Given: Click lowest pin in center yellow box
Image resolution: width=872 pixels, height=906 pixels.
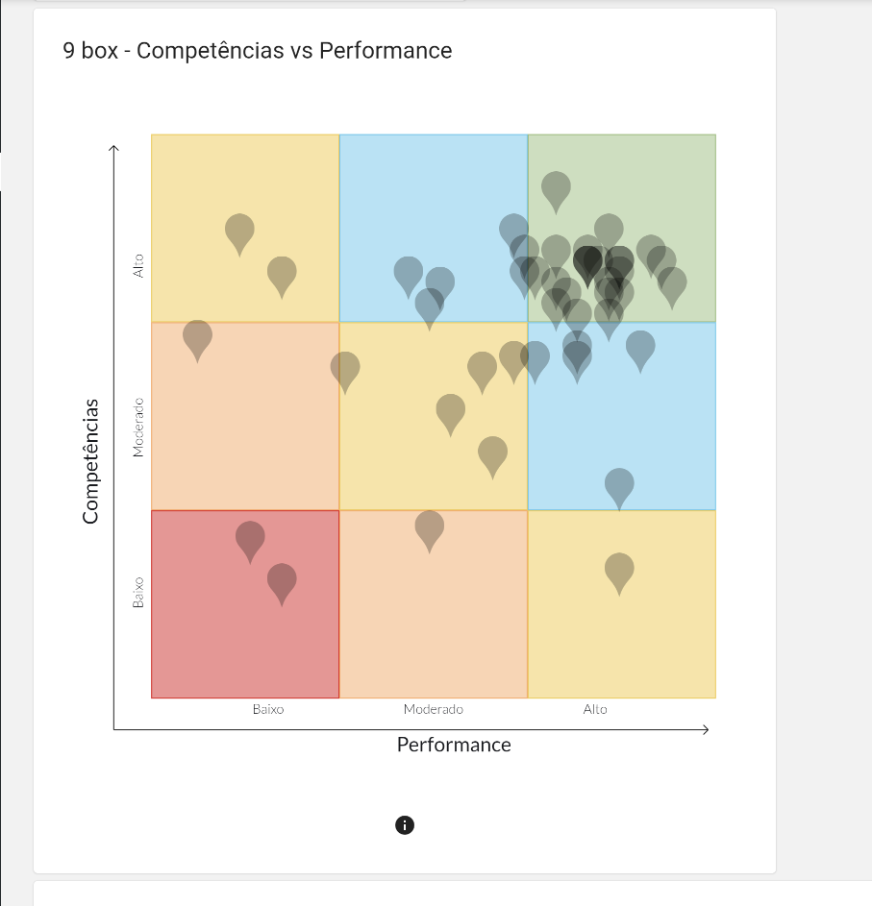Looking at the screenshot, I should pos(492,452).
